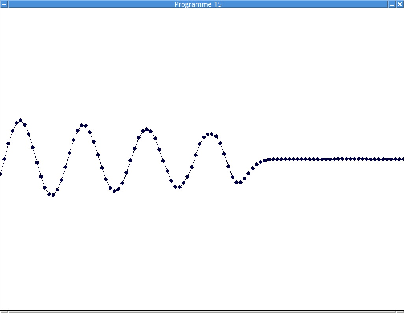Image resolution: width=404 pixels, height=313 pixels.
Task: Click the lowest point of the third trough
Action: pos(179,187)
